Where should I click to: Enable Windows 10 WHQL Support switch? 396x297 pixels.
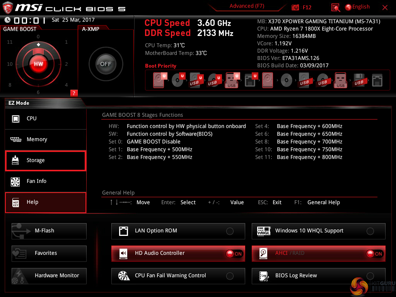click(x=370, y=231)
